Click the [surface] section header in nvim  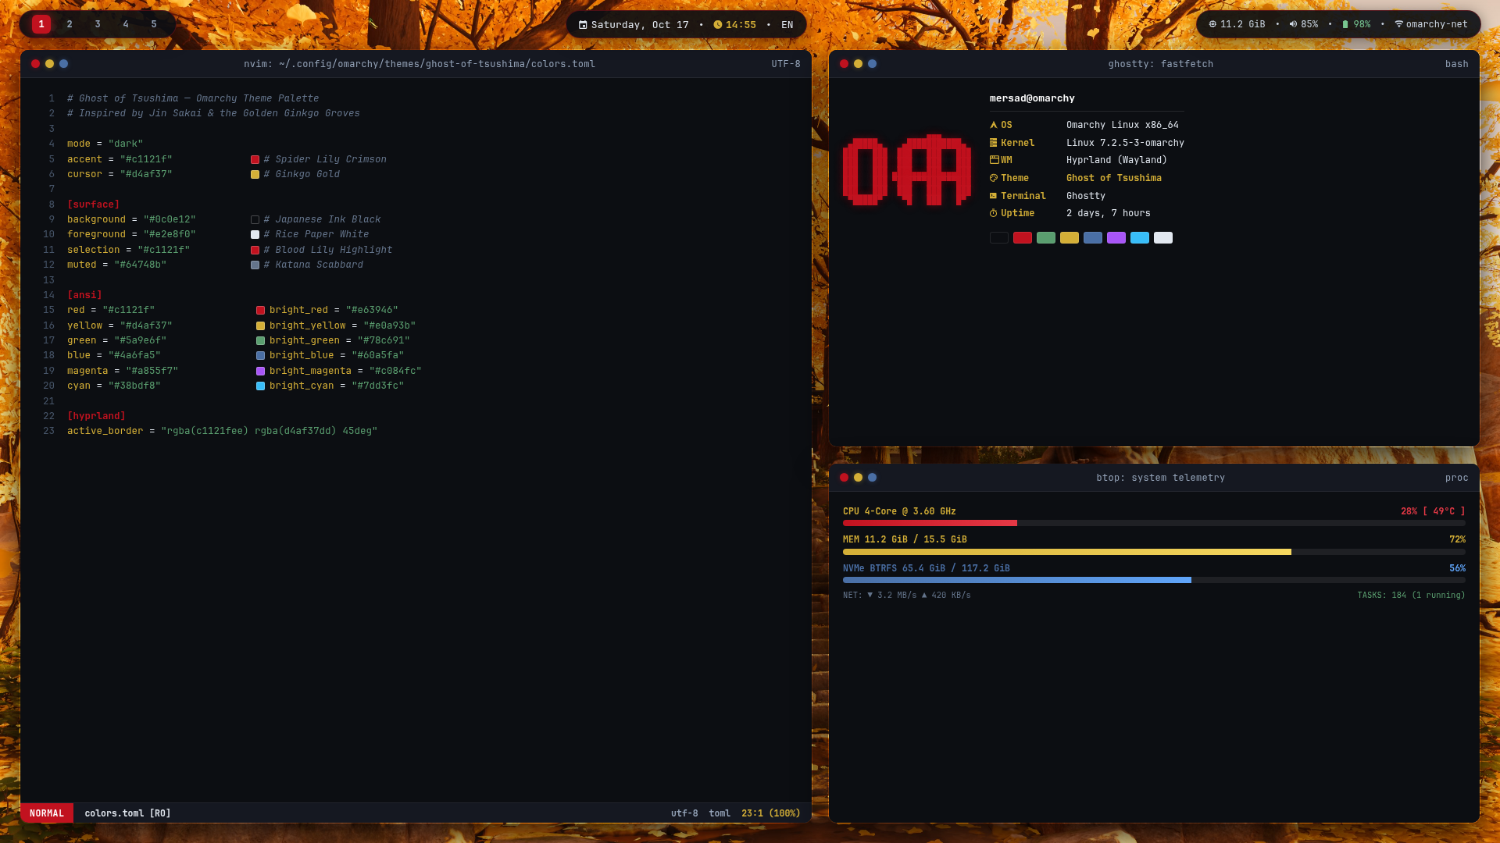pos(94,205)
